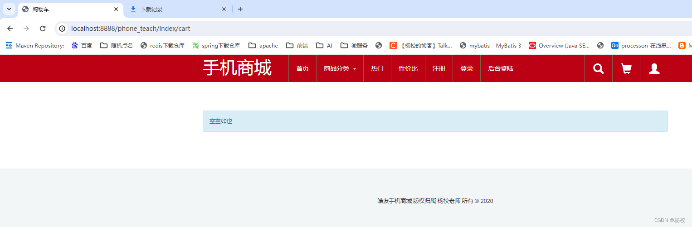The image size is (692, 227).
Task: Expand the 商品分类 dropdown menu
Action: [340, 69]
